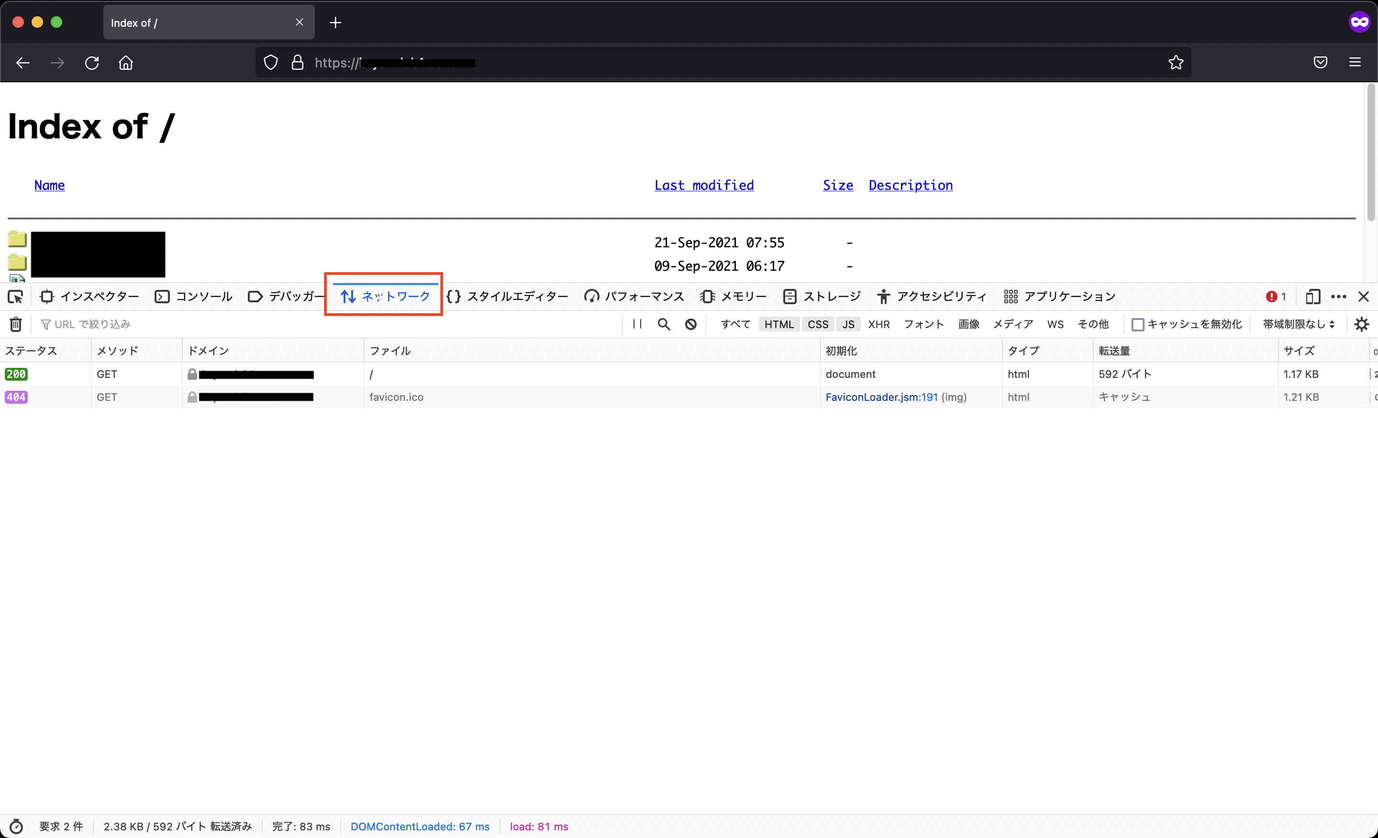The height and width of the screenshot is (838, 1378).
Task: Toggle the XHR filter button
Action: click(x=878, y=324)
